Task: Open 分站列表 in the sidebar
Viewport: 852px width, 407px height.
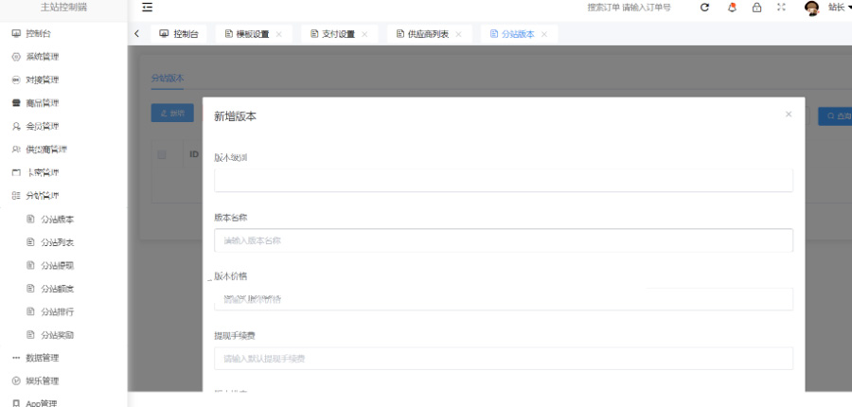Action: click(x=57, y=242)
